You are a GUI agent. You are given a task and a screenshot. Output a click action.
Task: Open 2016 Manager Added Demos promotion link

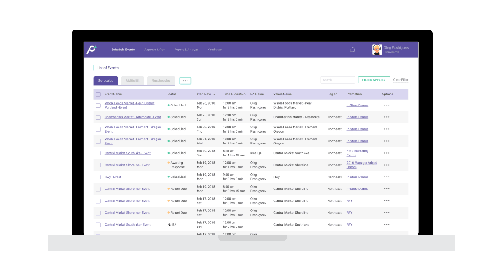362,165
